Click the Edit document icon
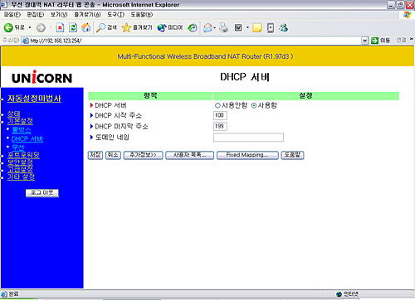This screenshot has width=415, height=300. click(238, 27)
